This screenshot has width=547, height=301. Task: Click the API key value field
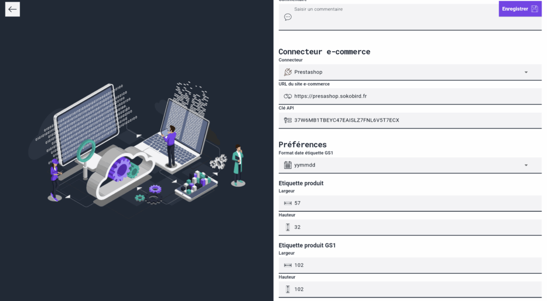coord(410,120)
